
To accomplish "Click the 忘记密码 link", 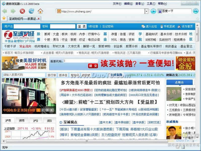I will point(108,26).
